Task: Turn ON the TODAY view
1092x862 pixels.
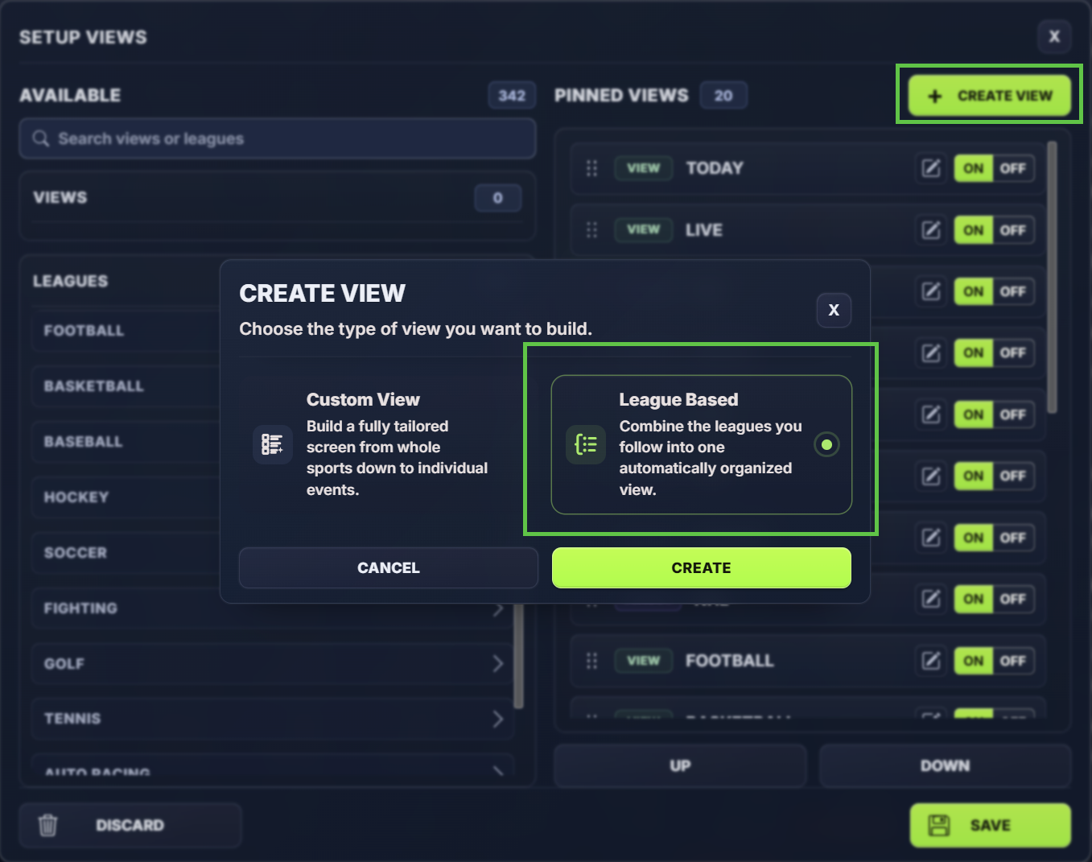Action: pyautogui.click(x=974, y=168)
